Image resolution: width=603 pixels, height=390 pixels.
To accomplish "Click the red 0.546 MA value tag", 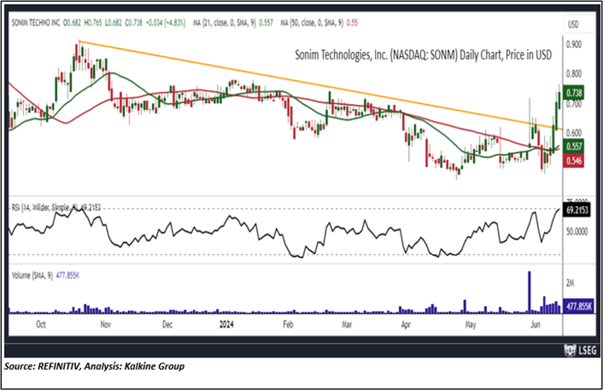I will pyautogui.click(x=574, y=161).
